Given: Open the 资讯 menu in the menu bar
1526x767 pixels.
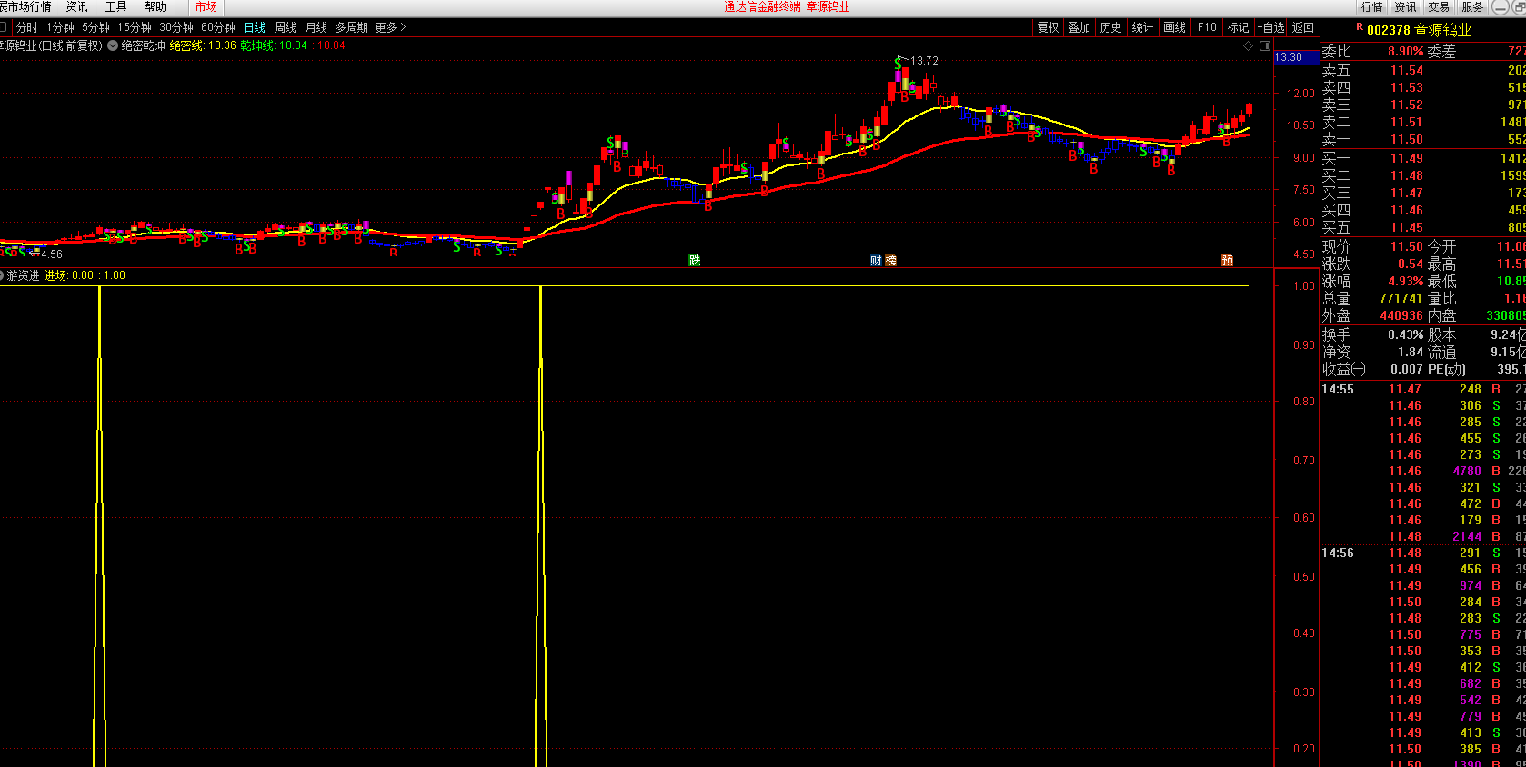Looking at the screenshot, I should click(x=76, y=6).
